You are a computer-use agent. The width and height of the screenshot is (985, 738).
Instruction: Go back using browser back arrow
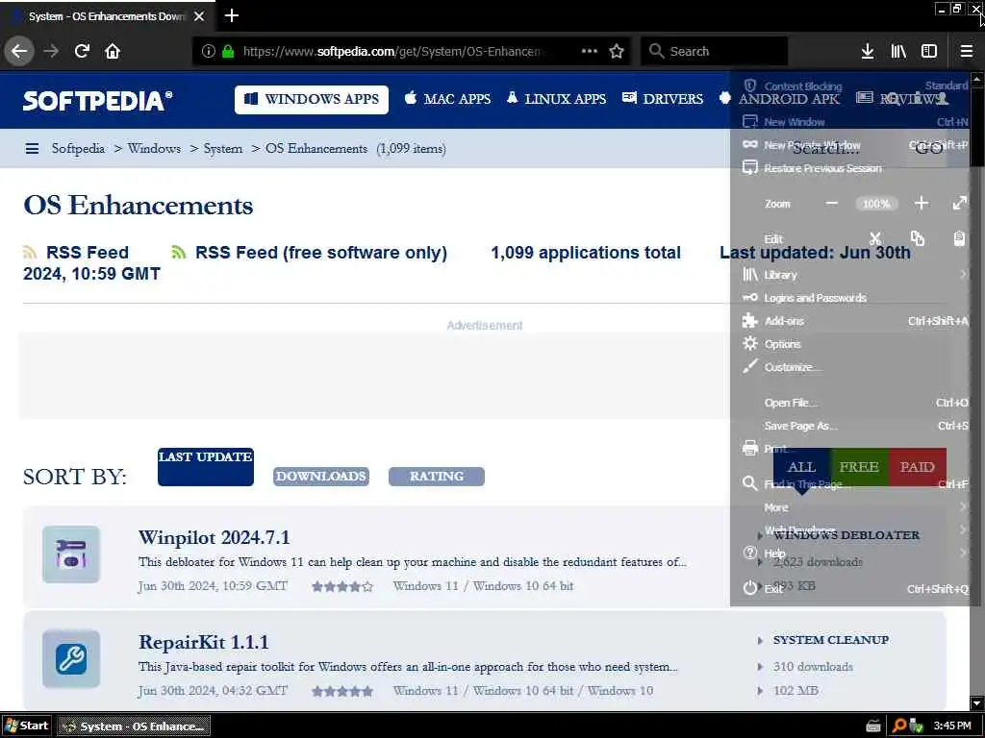click(19, 51)
